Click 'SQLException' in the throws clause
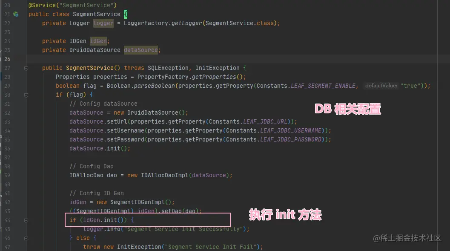This screenshot has height=251, width=450. [x=168, y=68]
